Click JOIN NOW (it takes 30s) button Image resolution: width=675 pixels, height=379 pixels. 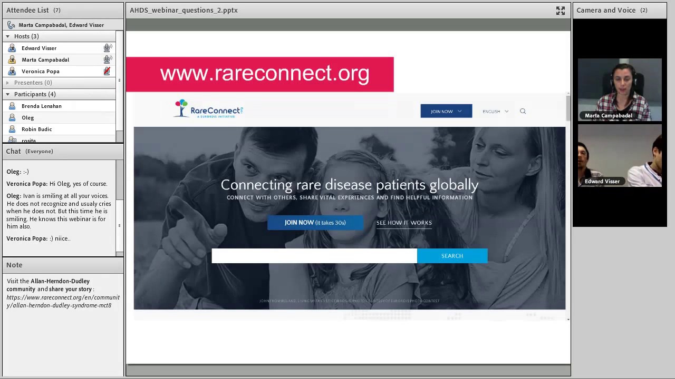315,223
